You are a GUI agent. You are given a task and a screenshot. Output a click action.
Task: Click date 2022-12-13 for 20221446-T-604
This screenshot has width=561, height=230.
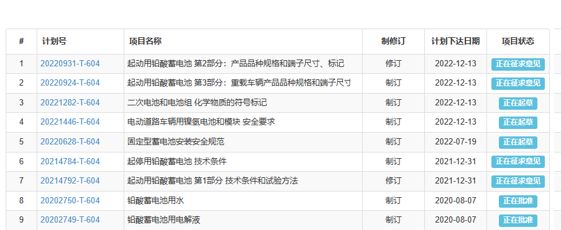455,122
